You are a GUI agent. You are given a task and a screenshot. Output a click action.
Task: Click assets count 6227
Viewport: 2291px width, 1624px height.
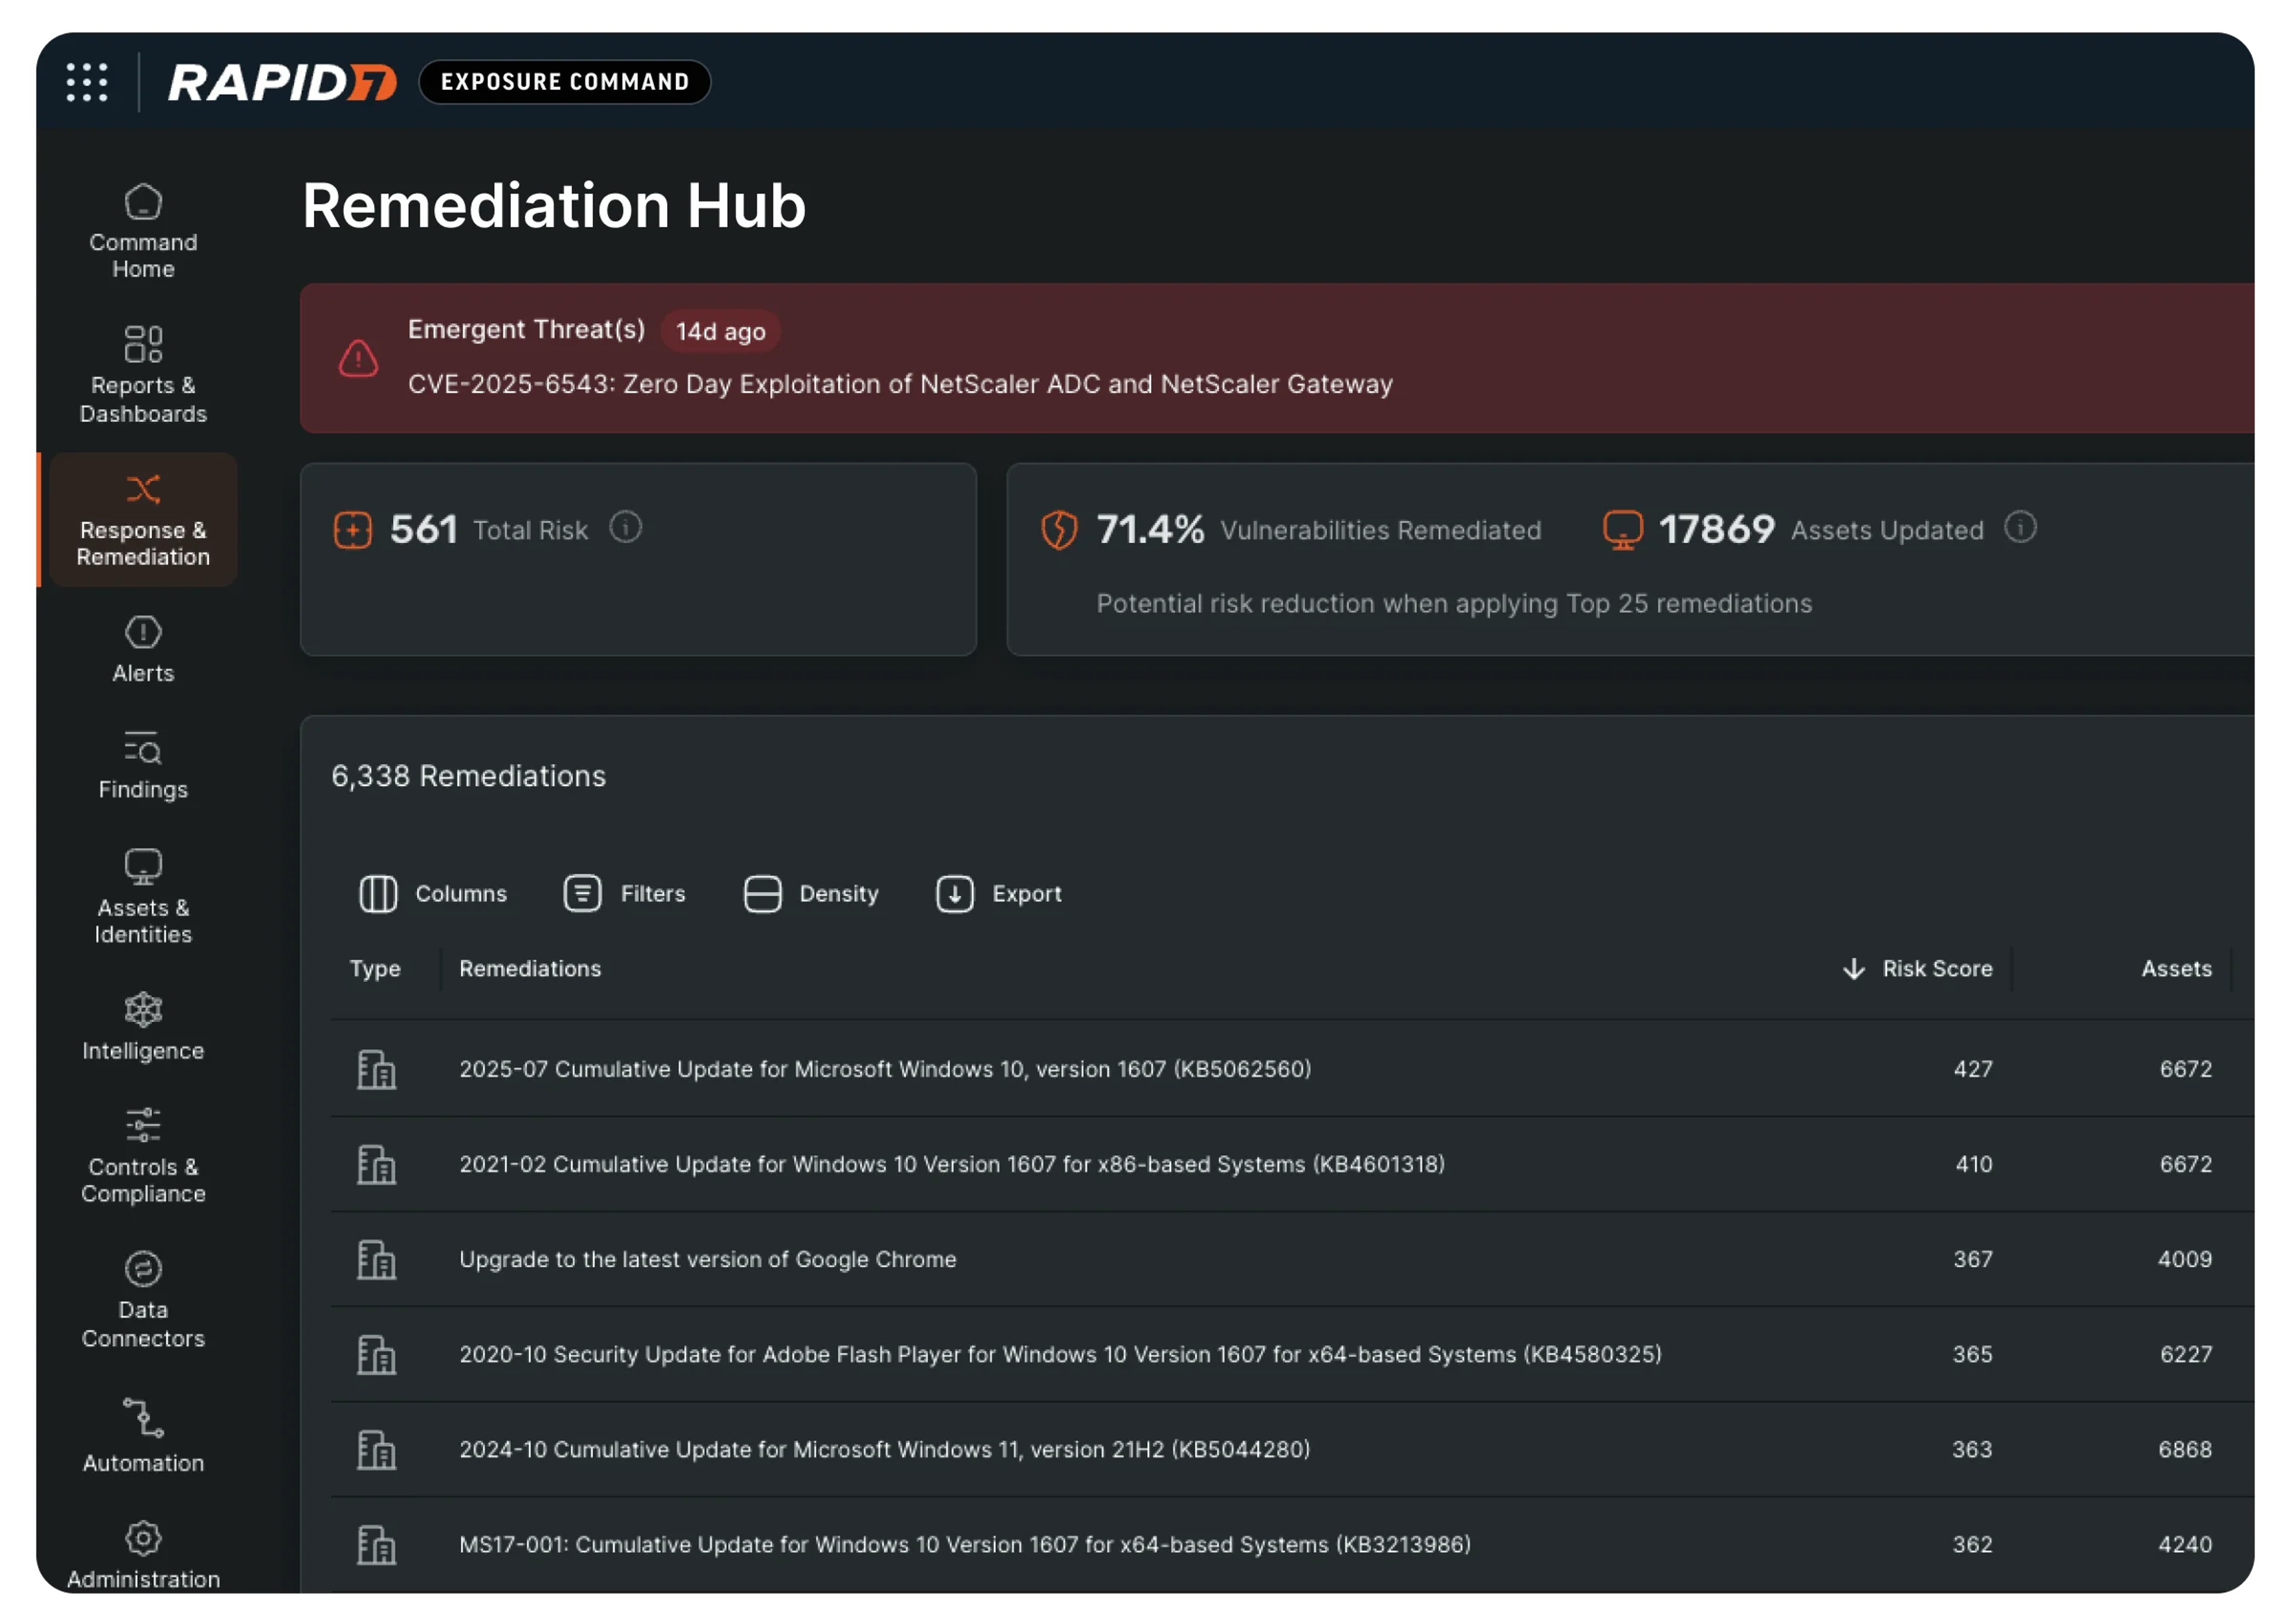tap(2185, 1354)
